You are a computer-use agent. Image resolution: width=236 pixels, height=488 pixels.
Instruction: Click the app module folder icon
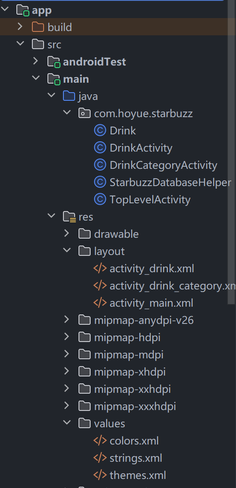click(x=23, y=10)
